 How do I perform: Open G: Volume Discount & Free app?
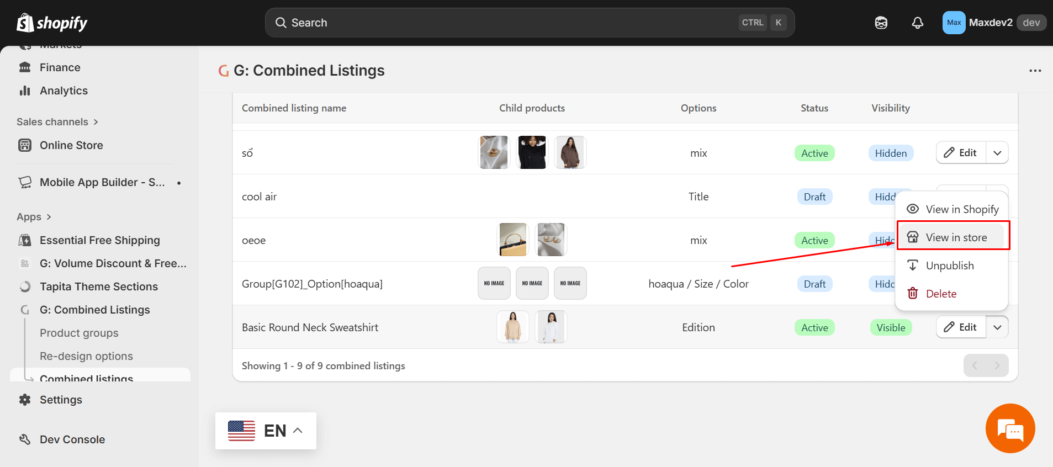coord(113,263)
